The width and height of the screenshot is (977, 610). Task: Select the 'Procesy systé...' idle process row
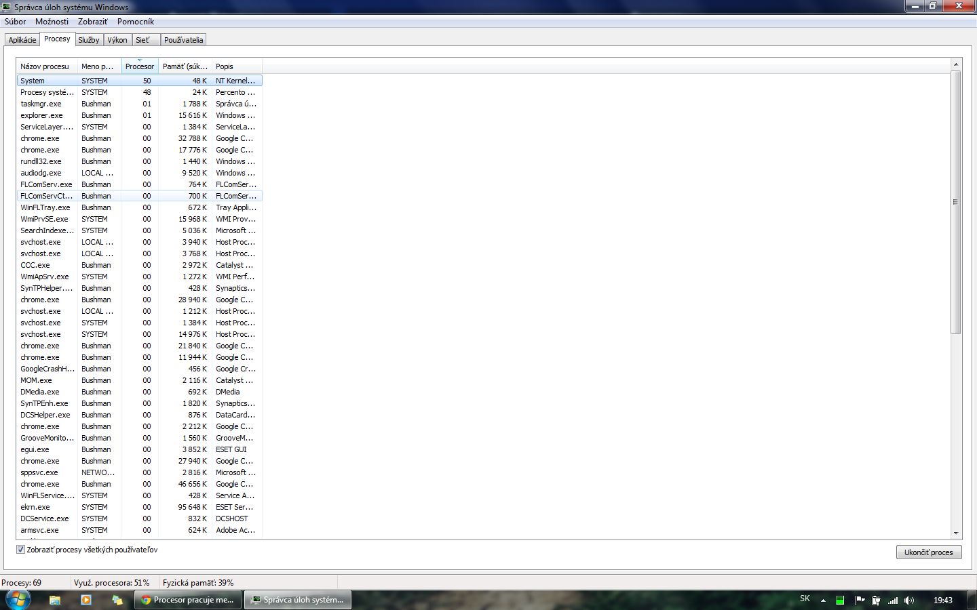pos(139,92)
